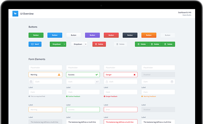Click the Form Elements heading
Image resolution: width=203 pixels, height=124 pixels.
pyautogui.click(x=37, y=59)
